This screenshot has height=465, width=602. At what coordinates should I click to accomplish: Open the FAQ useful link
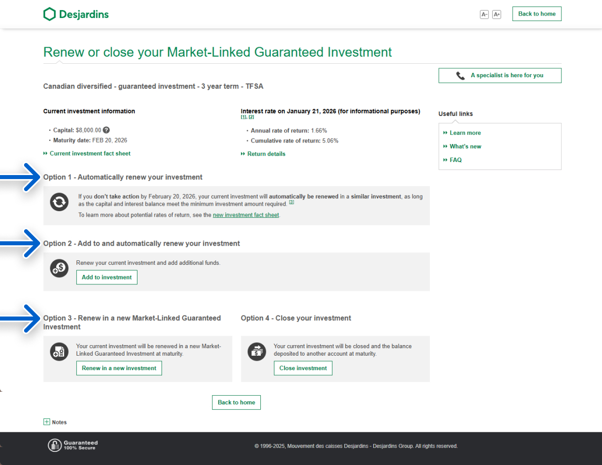point(456,160)
